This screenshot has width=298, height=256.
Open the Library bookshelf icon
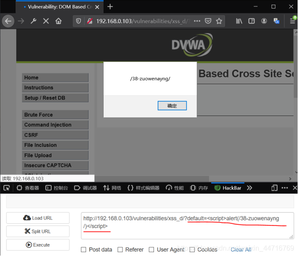pyautogui.click(x=239, y=21)
